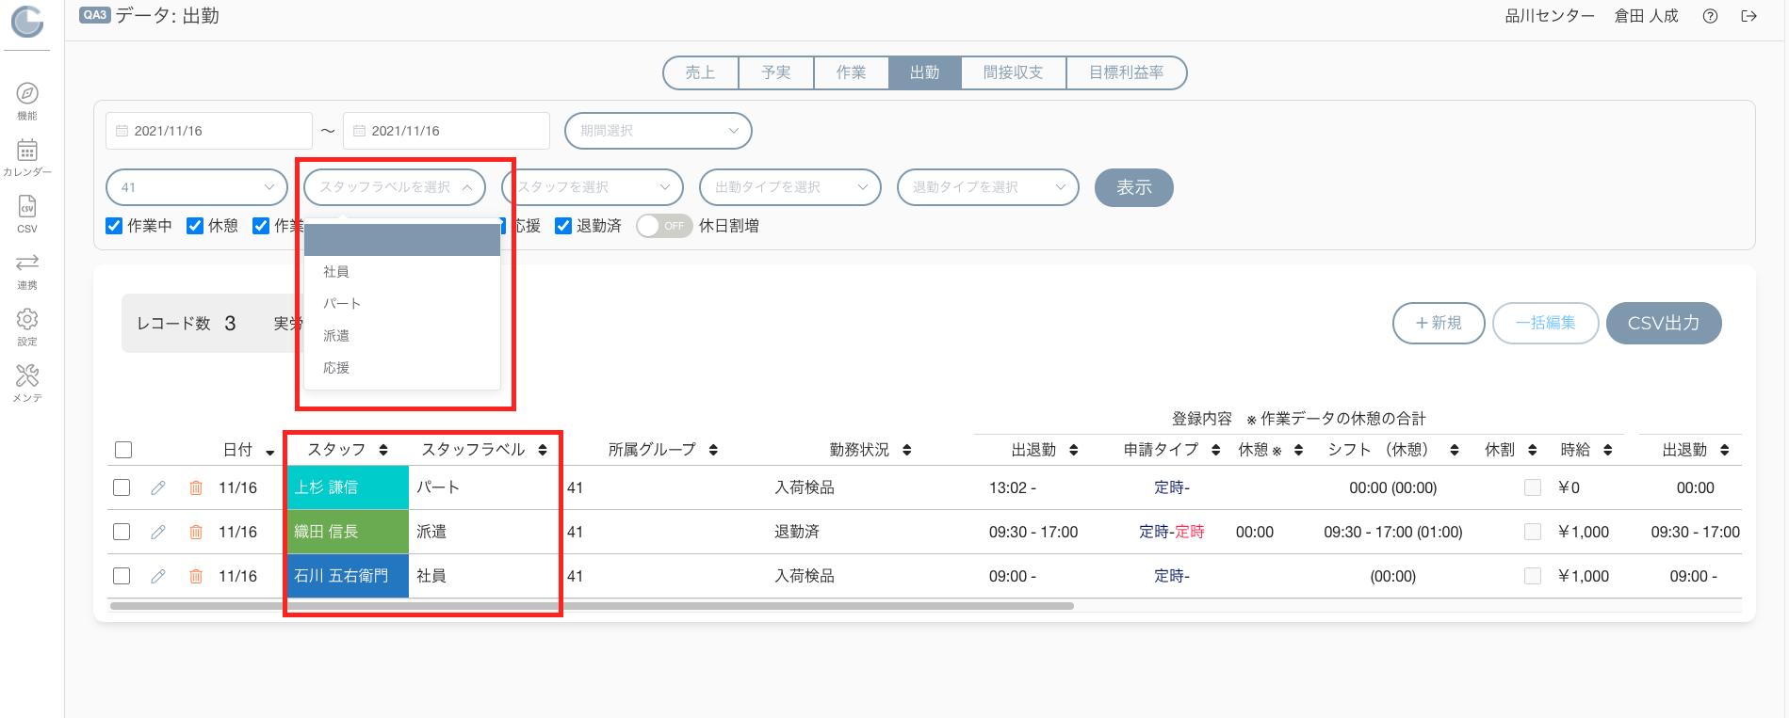1789x718 pixels.
Task: Choose the blank highlighted option in list
Action: click(402, 240)
